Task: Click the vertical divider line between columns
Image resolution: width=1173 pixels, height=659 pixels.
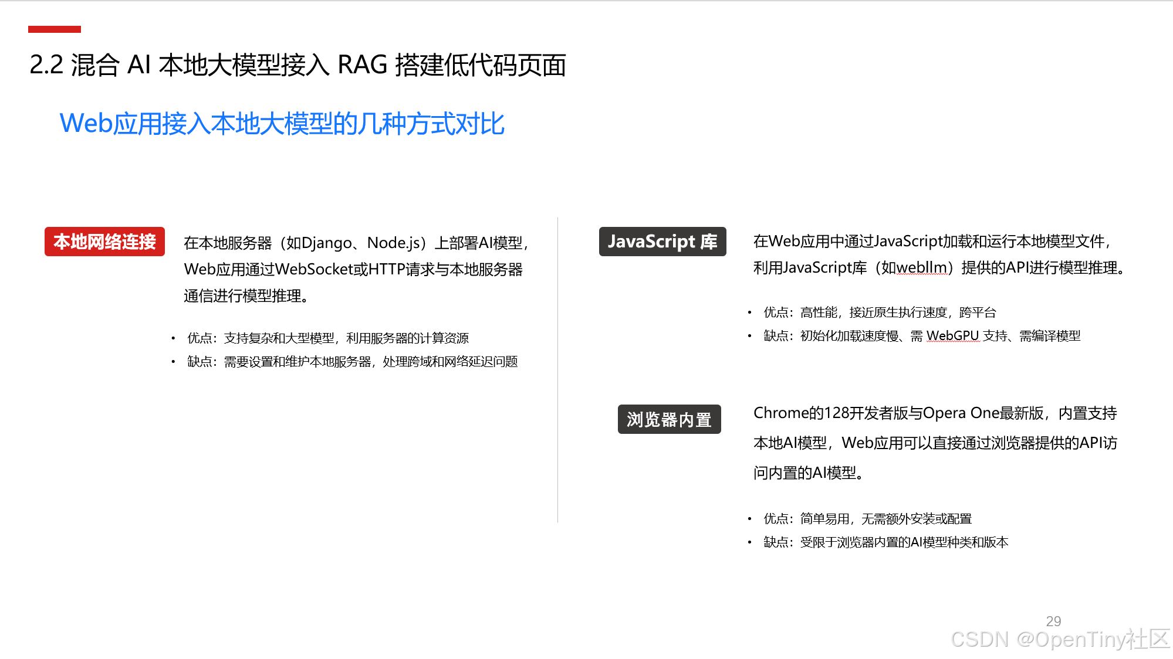Action: 557,369
